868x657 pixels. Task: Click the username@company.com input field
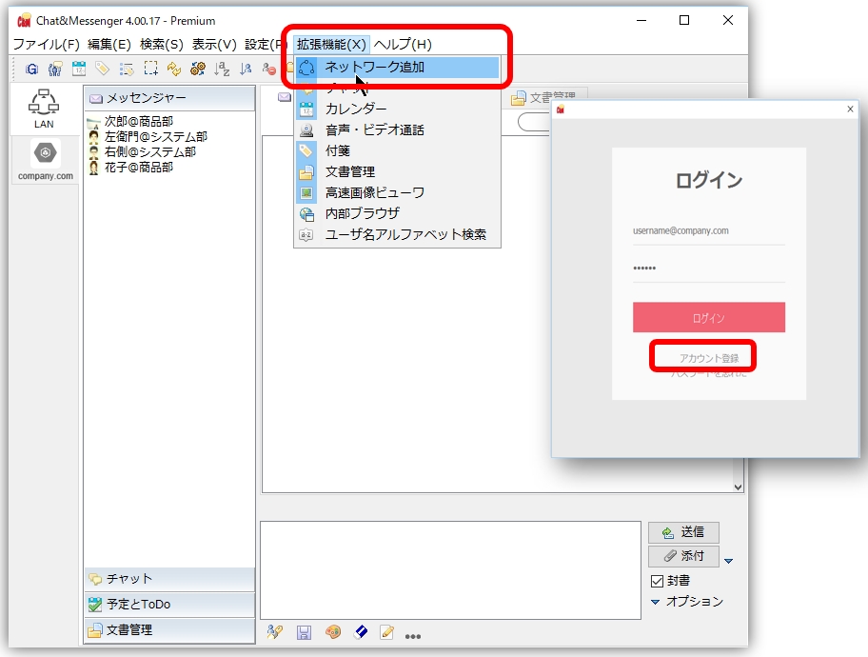pos(708,230)
